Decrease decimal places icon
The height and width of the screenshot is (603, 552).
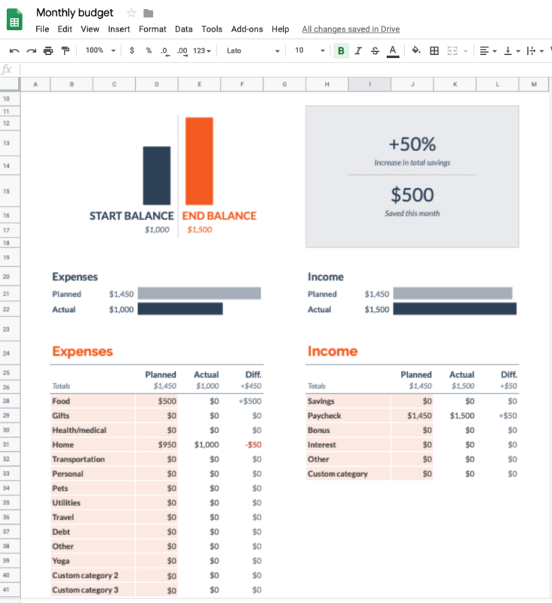click(x=164, y=51)
